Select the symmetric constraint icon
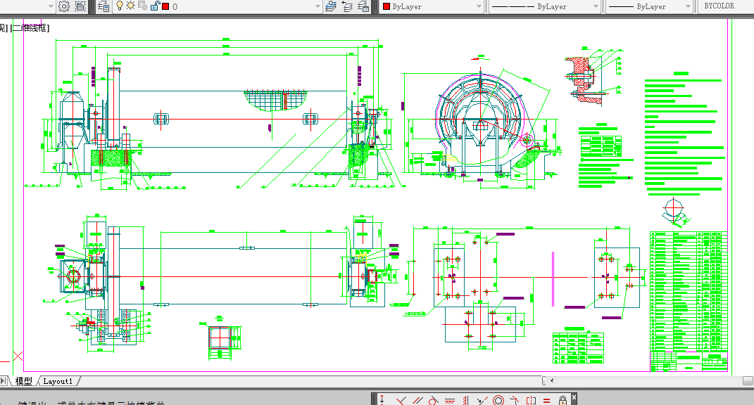Image resolution: width=754 pixels, height=405 pixels. pyautogui.click(x=531, y=399)
